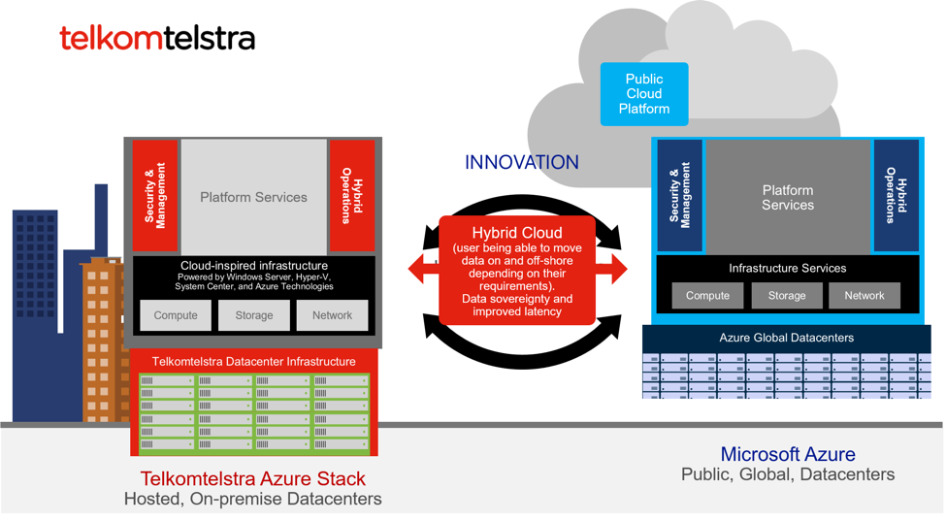This screenshot has height=521, width=946.
Task: Click Cloud-inspired infrastructure heading
Action: pos(254,265)
